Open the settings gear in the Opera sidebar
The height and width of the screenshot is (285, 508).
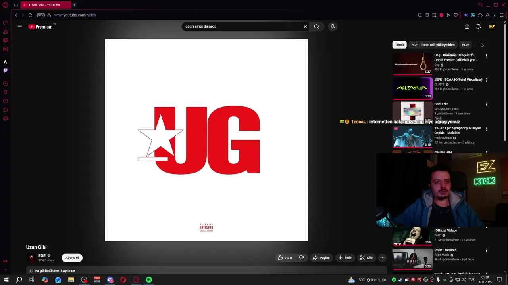tap(5, 118)
